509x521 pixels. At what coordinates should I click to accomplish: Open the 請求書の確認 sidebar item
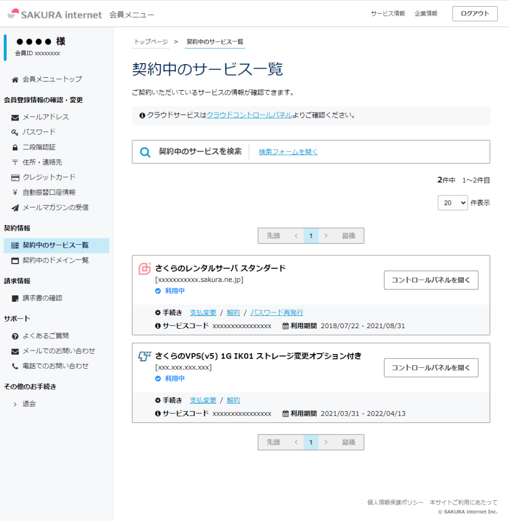point(43,298)
